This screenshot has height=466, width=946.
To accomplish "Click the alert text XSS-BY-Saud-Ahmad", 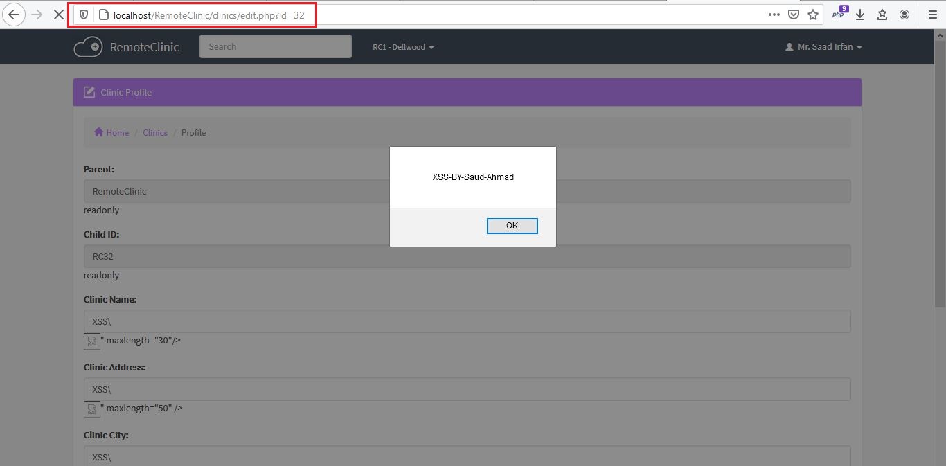I will point(473,177).
